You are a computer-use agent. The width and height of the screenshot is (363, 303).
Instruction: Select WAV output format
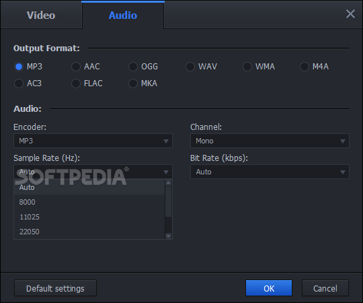(201, 67)
